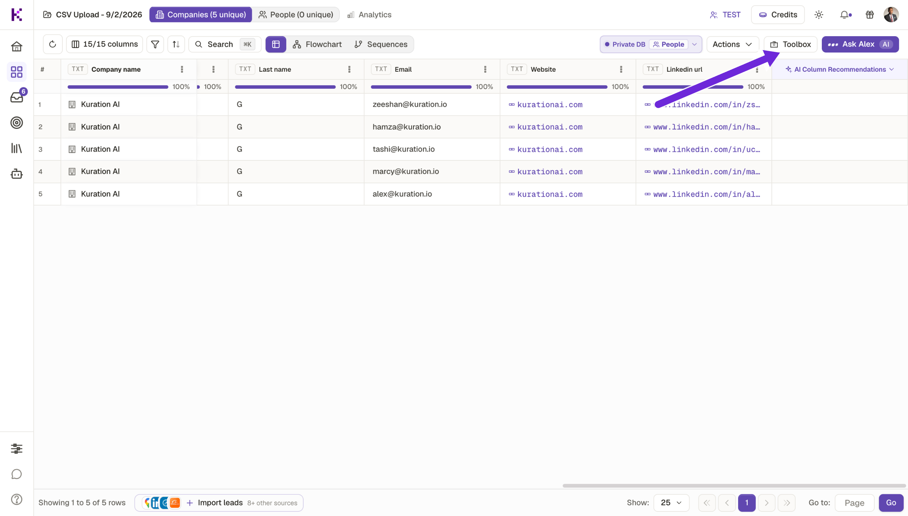Open the gift rewards icon
Image resolution: width=908 pixels, height=516 pixels.
[870, 15]
